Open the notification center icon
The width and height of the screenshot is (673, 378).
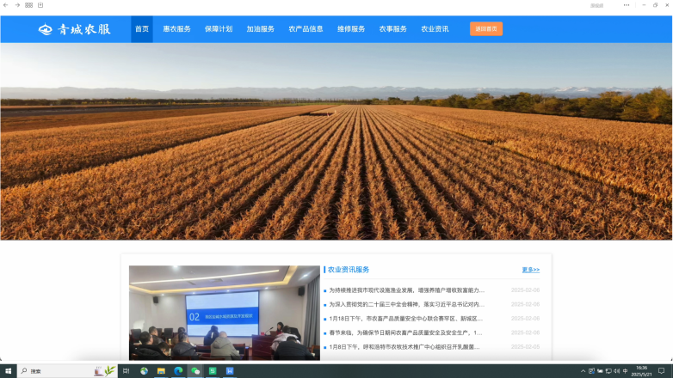tap(662, 371)
